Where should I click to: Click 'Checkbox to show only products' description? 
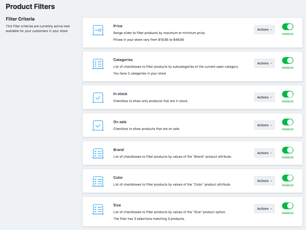coord(151,101)
